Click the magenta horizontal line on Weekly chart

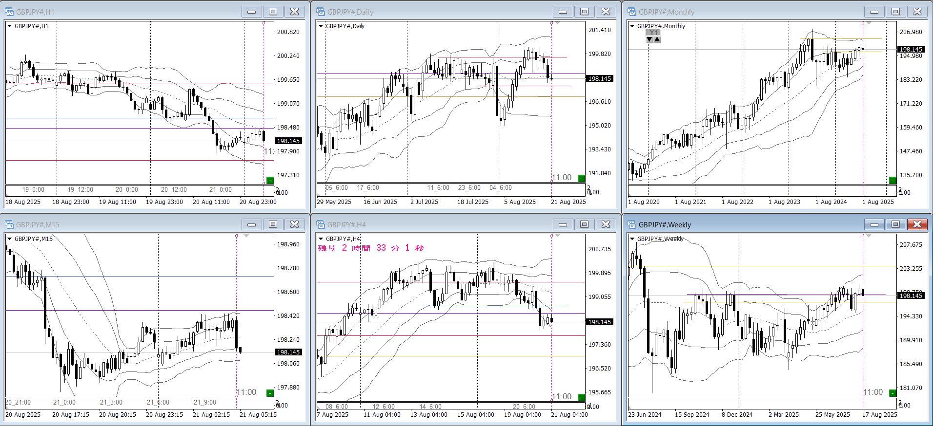[x=732, y=294]
